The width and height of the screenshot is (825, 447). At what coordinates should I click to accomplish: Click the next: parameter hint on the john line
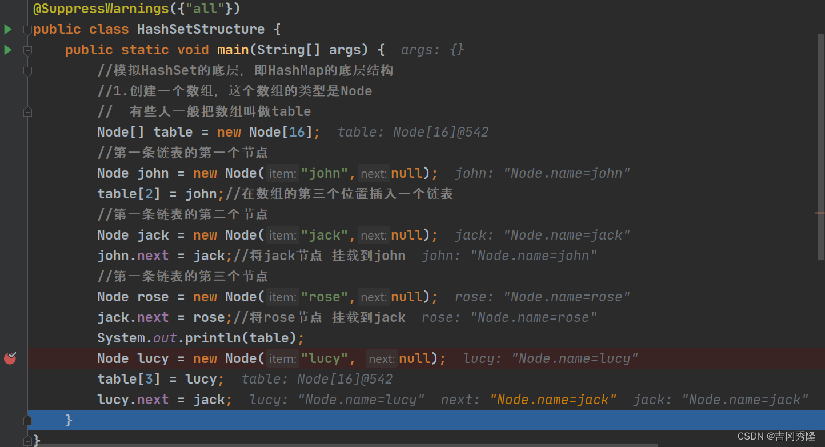tap(374, 173)
